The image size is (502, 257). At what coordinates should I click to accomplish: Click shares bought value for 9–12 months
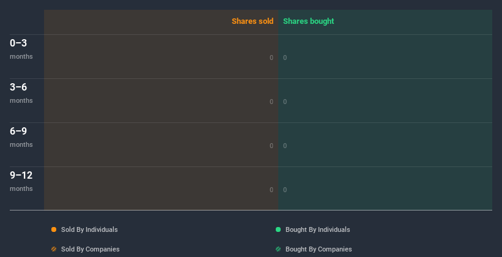[x=285, y=190]
